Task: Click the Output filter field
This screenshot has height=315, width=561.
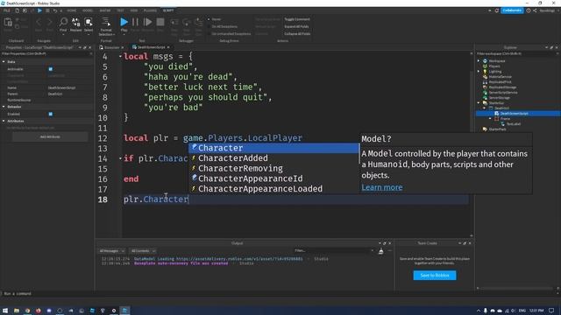Action: 333,251
